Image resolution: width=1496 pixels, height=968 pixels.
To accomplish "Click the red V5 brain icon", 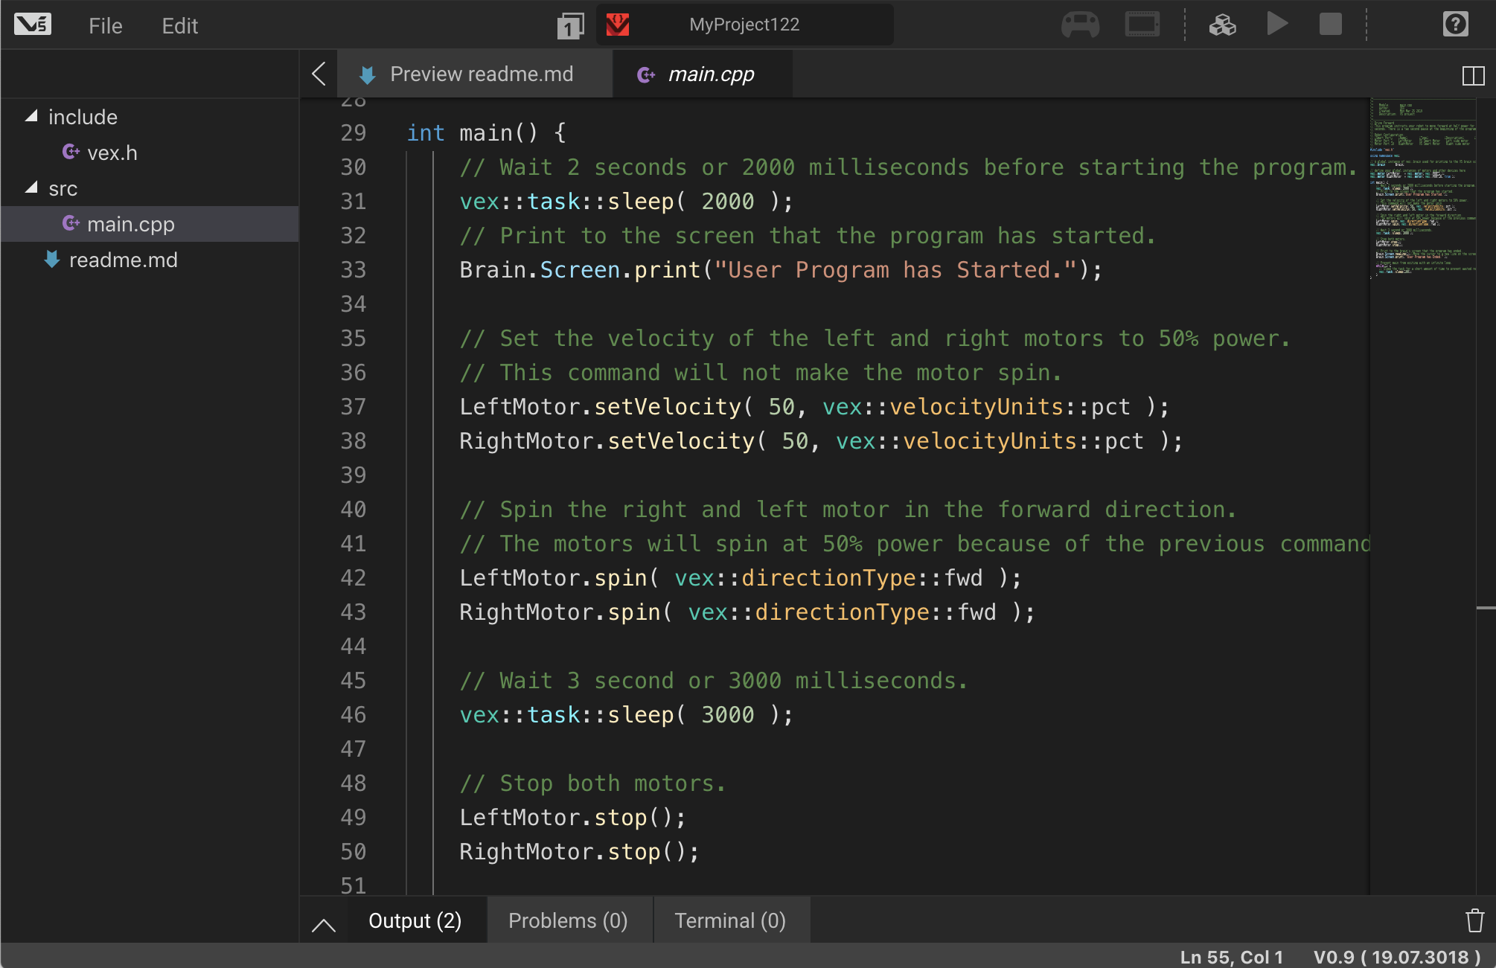I will point(618,25).
